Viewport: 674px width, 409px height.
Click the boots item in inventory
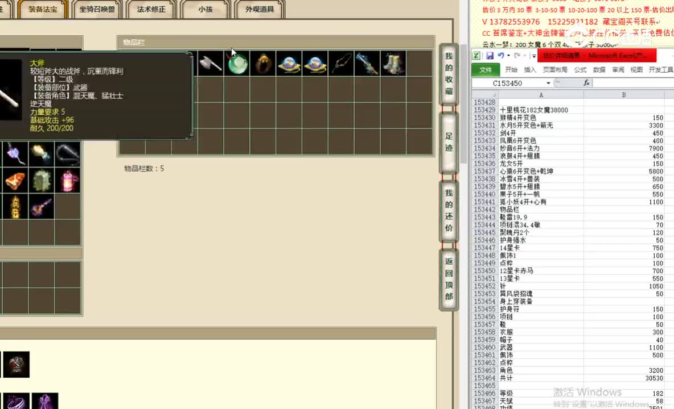coord(393,64)
